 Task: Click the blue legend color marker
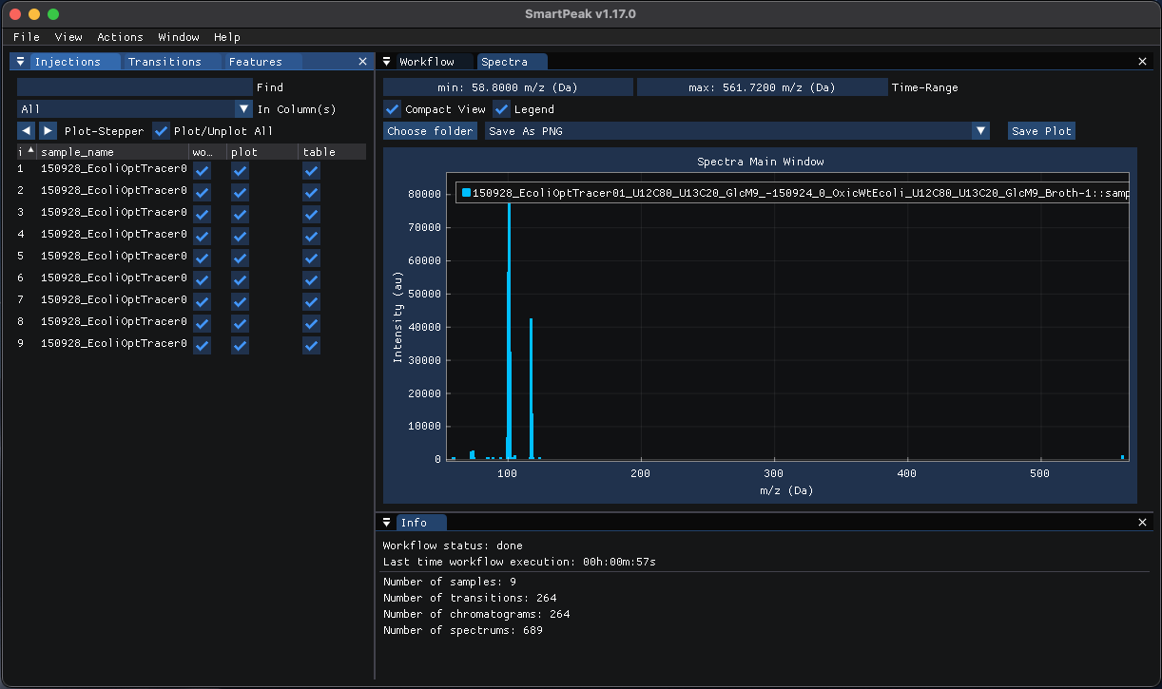coord(466,193)
